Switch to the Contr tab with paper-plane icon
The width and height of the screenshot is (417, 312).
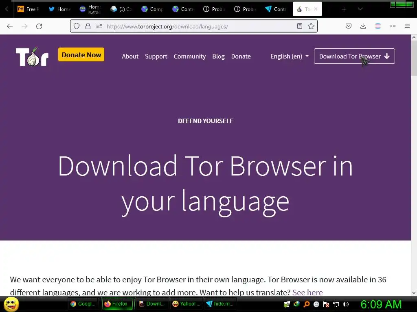click(x=276, y=9)
